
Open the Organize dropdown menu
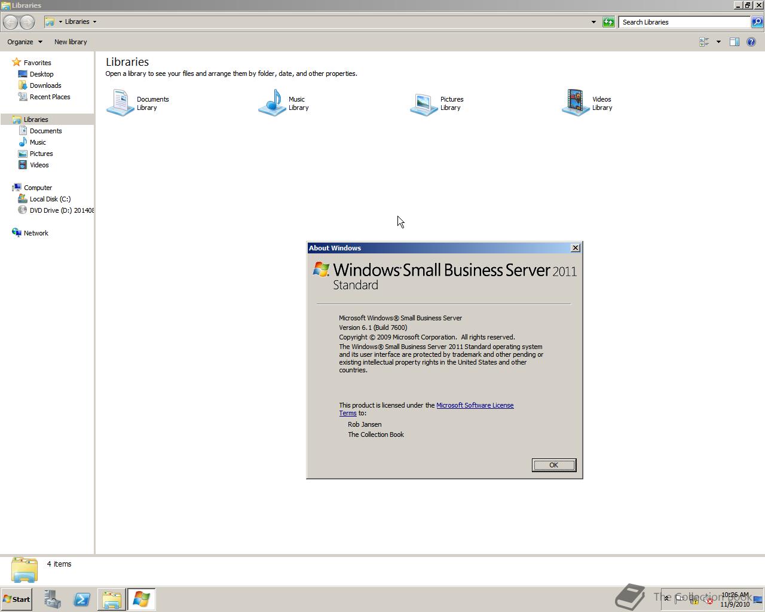click(25, 42)
